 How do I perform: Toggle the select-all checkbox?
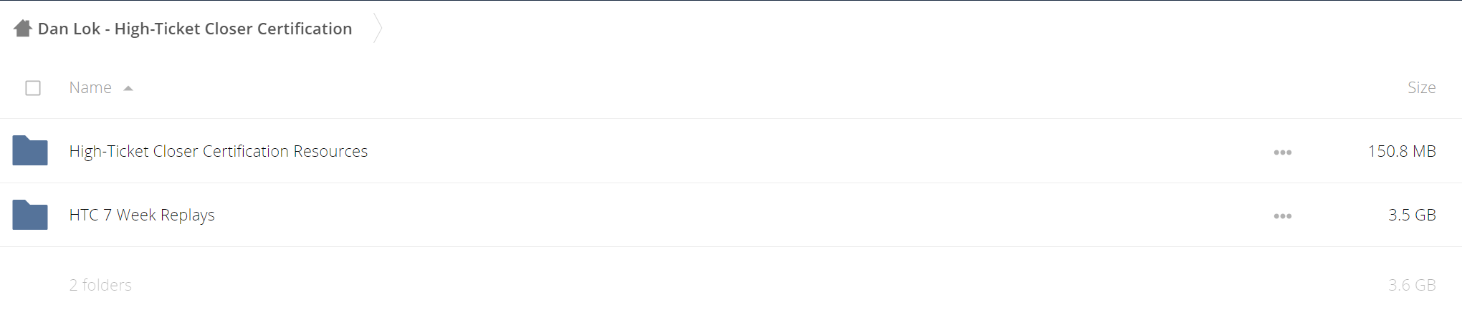coord(33,88)
